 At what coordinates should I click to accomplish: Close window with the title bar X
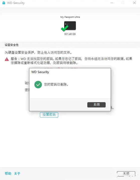(x=134, y=3)
